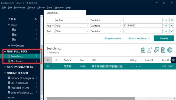
Task: Click more... under online search
Action: pos(11,97)
